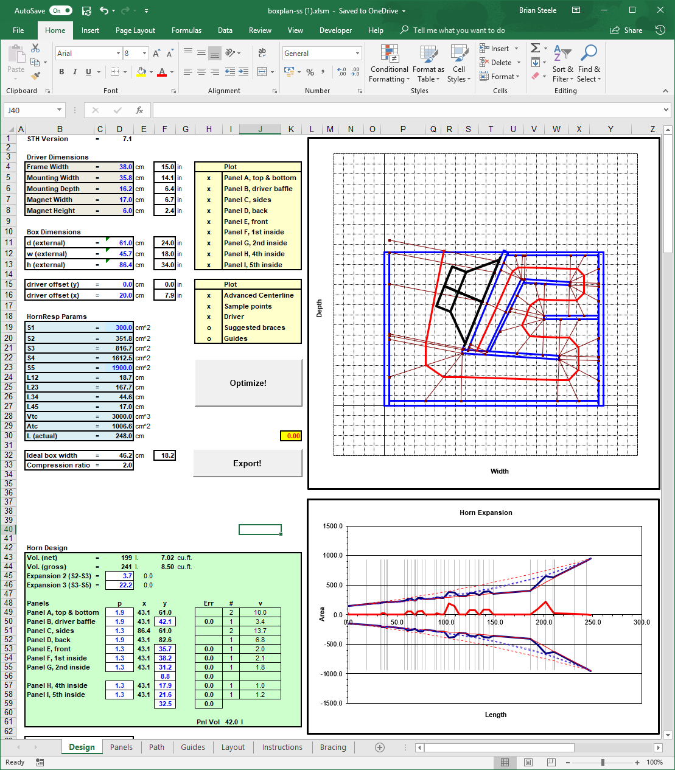Apply Comma Style format

click(323, 72)
